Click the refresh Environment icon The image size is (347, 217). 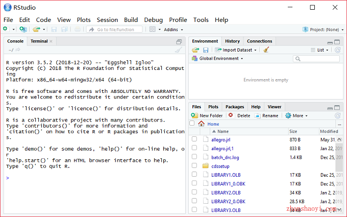(337, 50)
